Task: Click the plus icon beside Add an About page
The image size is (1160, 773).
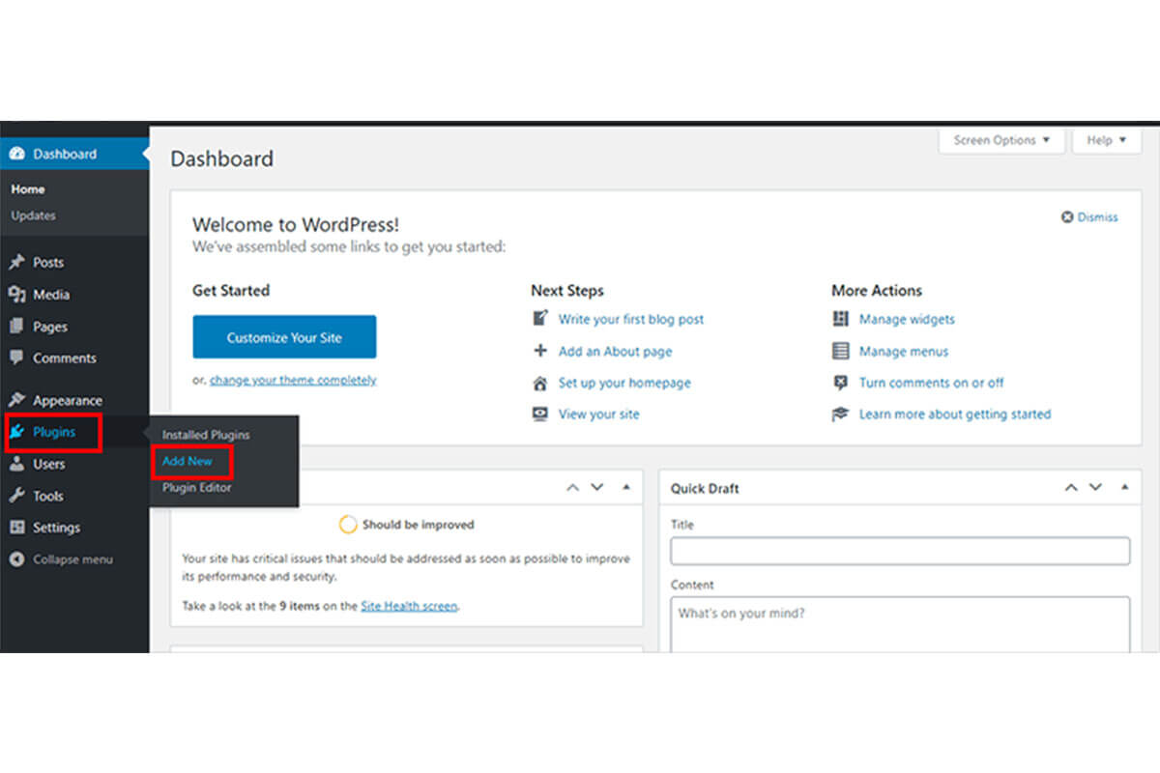Action: click(x=540, y=351)
